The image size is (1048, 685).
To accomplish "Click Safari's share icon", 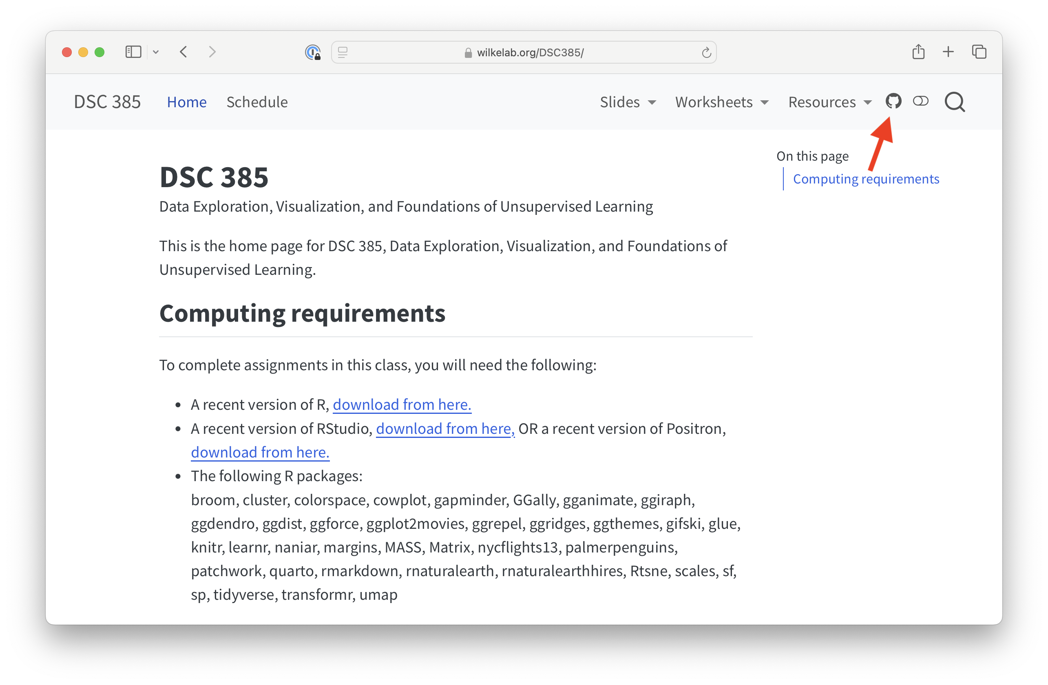I will coord(918,52).
